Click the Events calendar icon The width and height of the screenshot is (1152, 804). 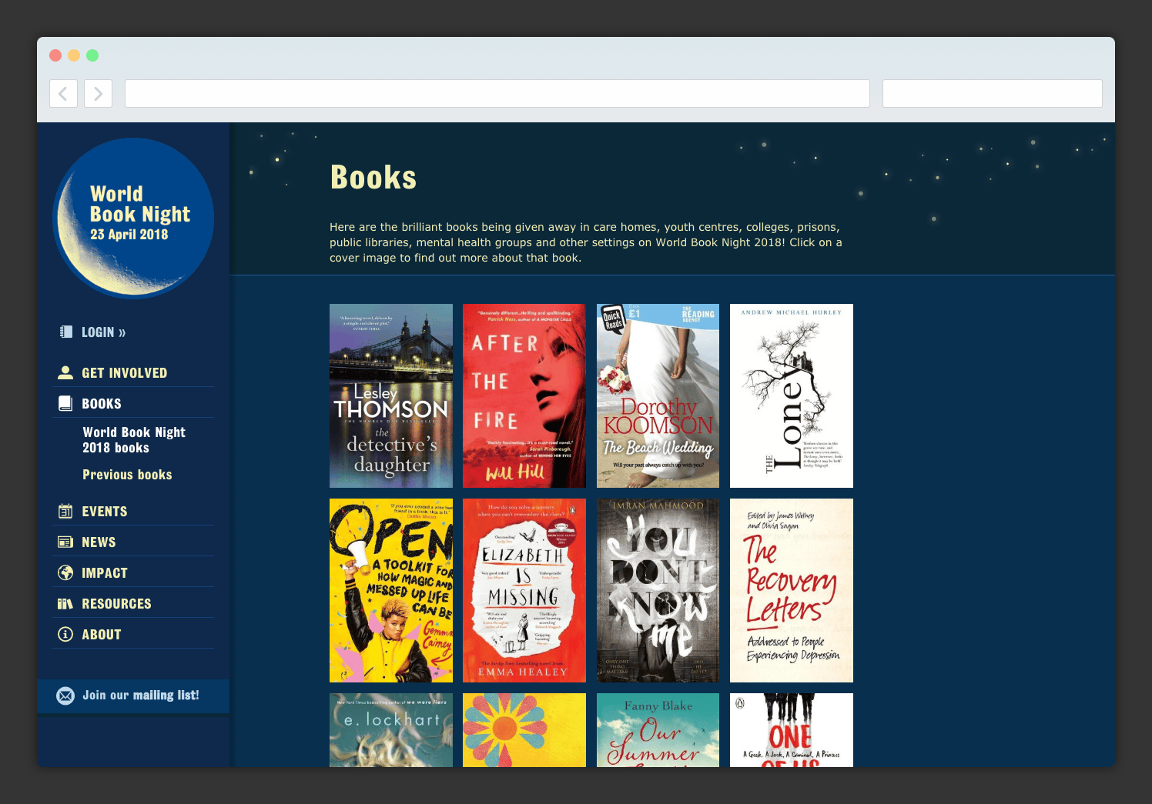(x=65, y=511)
